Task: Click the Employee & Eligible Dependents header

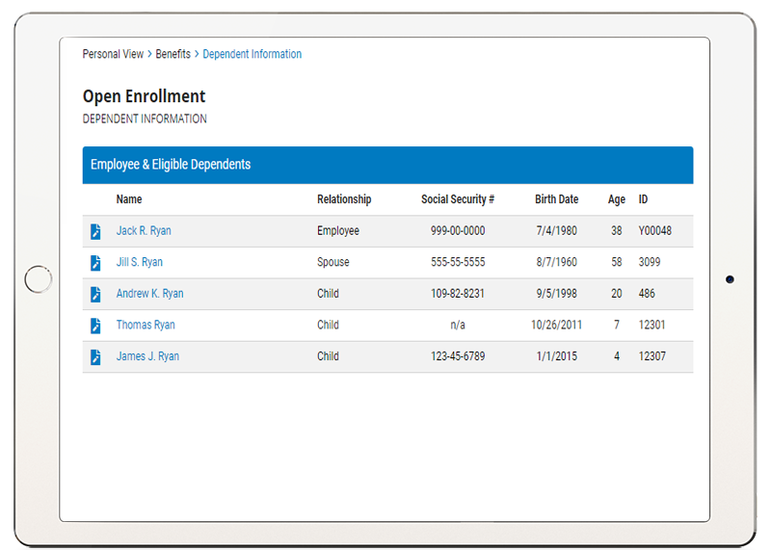Action: [x=388, y=165]
